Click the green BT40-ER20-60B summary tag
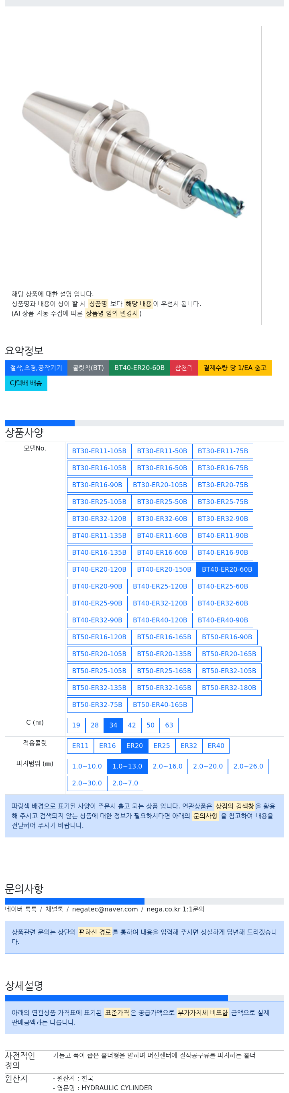 139,368
